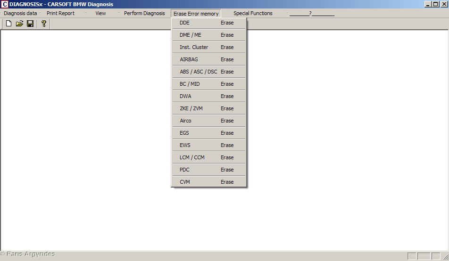This screenshot has height=261, width=449.
Task: Erase CVM error memory
Action: [x=209, y=182]
